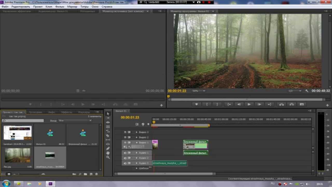Screen dimensions: 332x187
Task: Select the Razor tool in tools panel
Action: coord(108,136)
